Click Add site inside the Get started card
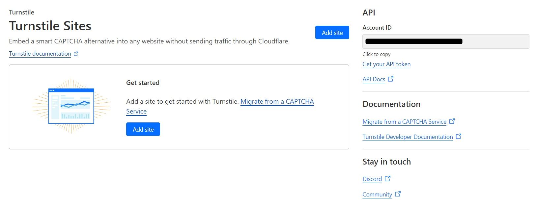This screenshot has width=537, height=206. tap(143, 129)
